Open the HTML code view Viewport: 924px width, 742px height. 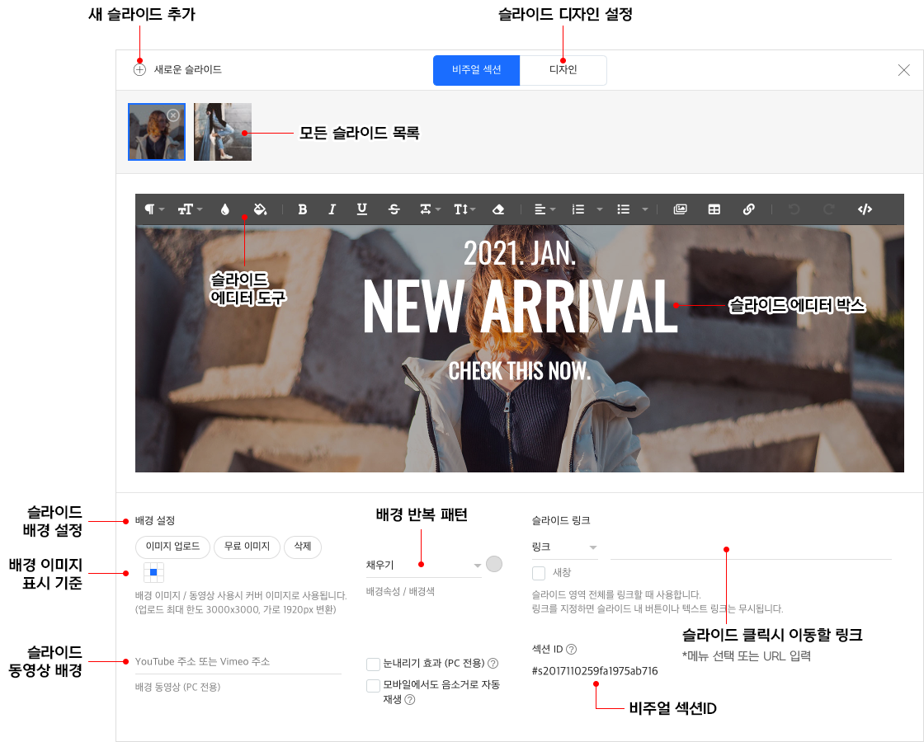click(x=865, y=209)
